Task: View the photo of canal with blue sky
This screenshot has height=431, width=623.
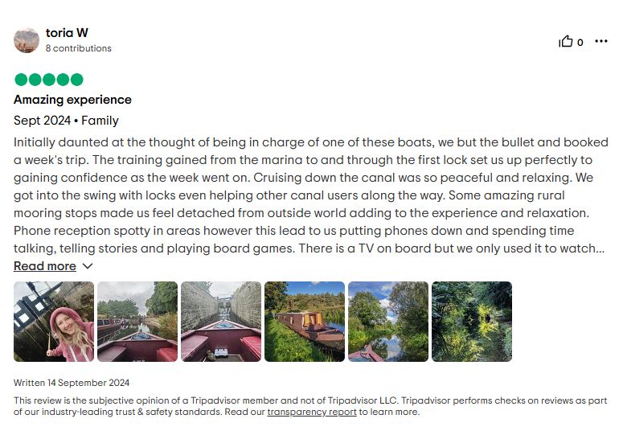Action: click(x=388, y=322)
